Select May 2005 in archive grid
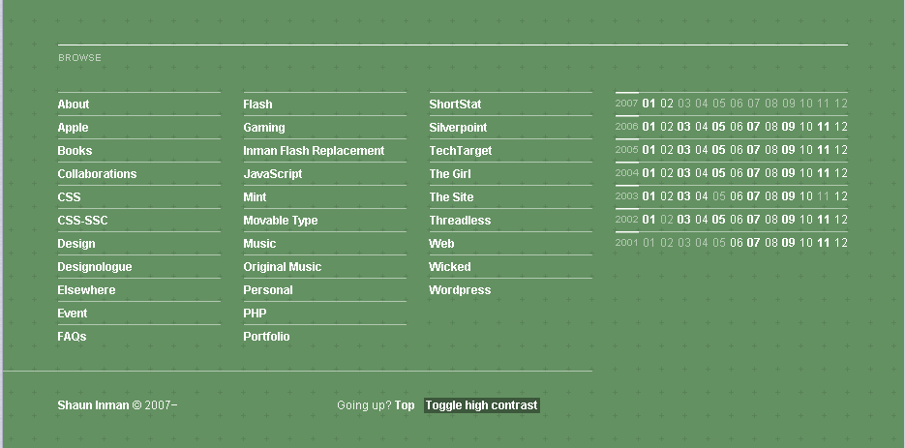Image resolution: width=905 pixels, height=448 pixels. (718, 150)
